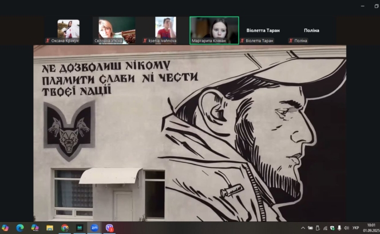This screenshot has width=380, height=234.
Task: Open the dark app icon beside Chrome
Action: (x=80, y=228)
